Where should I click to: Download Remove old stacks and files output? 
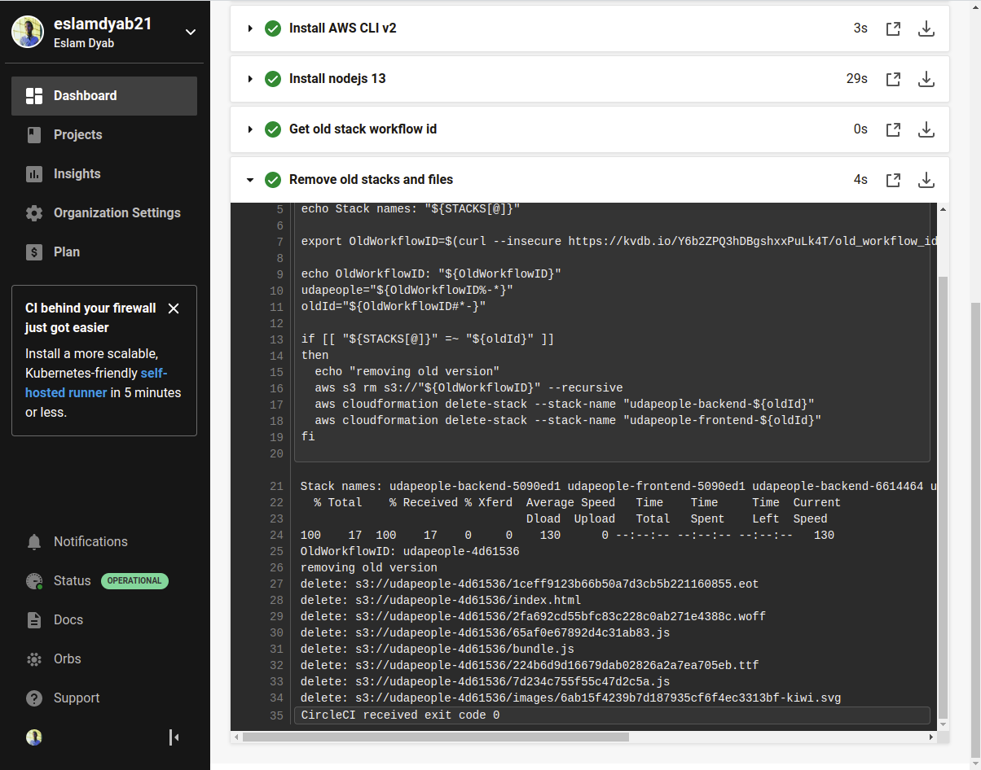point(926,180)
